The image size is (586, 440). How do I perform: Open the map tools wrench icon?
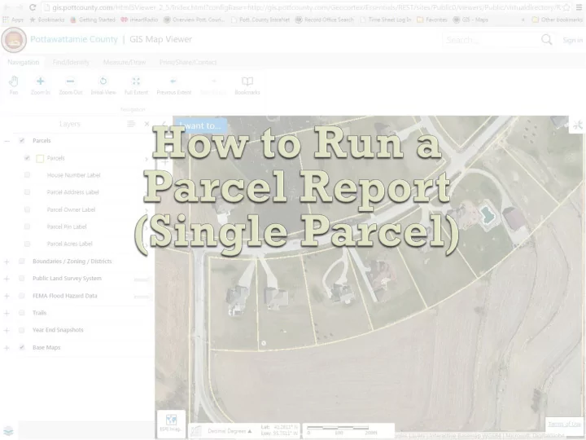[577, 125]
